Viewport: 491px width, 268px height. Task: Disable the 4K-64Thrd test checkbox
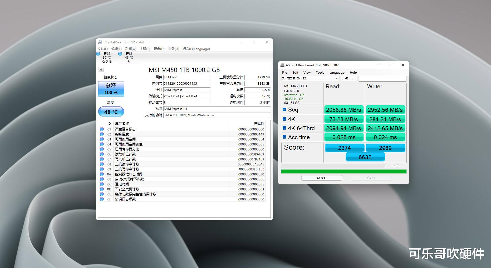click(x=284, y=128)
